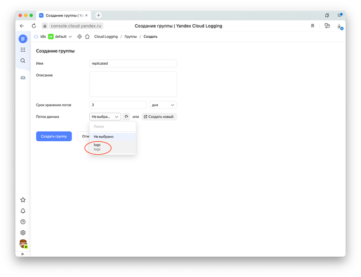Open the all services grid icon

click(23, 50)
